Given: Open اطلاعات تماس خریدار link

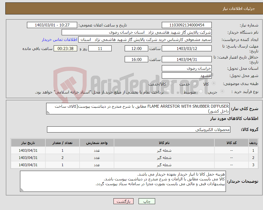Looking at the screenshot, I should point(59,40).
